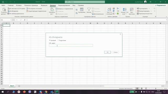Click the Обновить все refresh icon
168x94 pixels.
tap(52, 9)
